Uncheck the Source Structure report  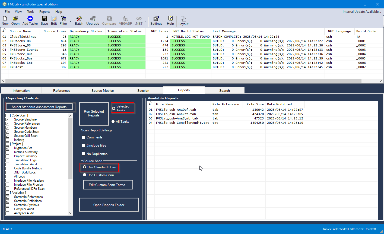tap(7, 119)
